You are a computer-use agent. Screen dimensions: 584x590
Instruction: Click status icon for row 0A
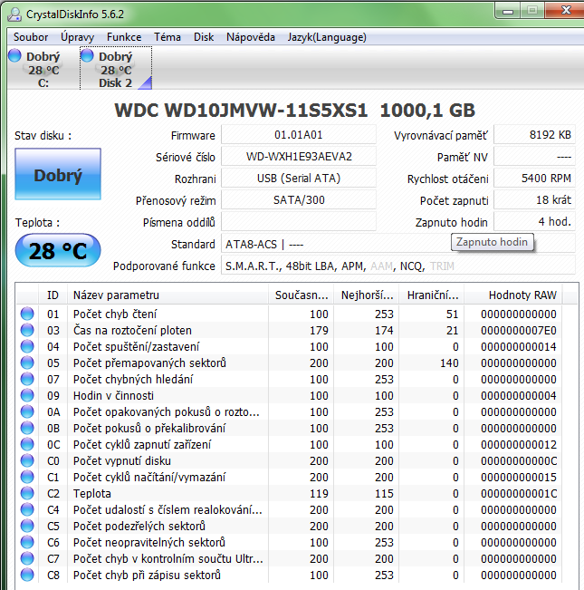coord(27,411)
